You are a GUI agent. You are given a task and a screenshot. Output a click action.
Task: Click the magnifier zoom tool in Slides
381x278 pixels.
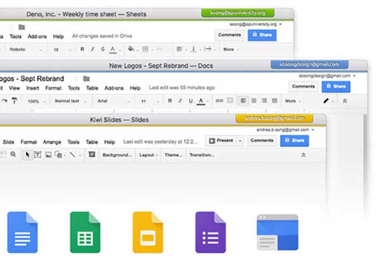pyautogui.click(x=13, y=154)
